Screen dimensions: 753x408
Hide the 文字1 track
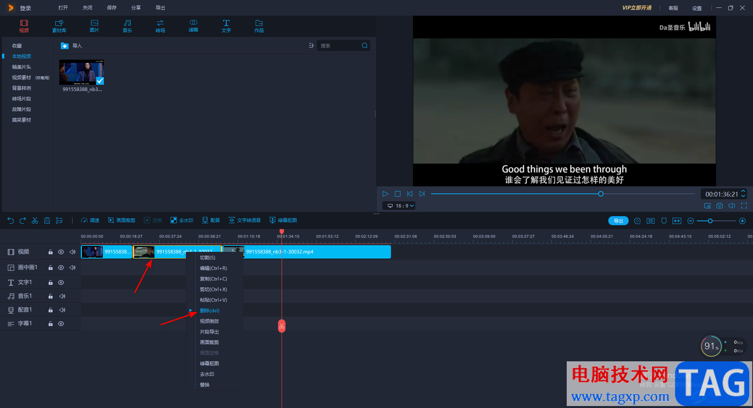click(61, 282)
